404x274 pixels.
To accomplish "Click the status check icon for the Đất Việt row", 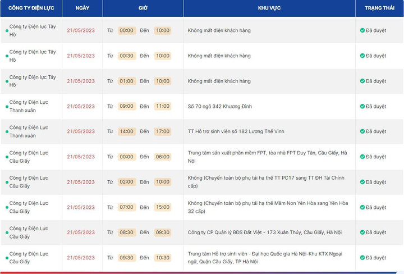I will [x=362, y=233].
